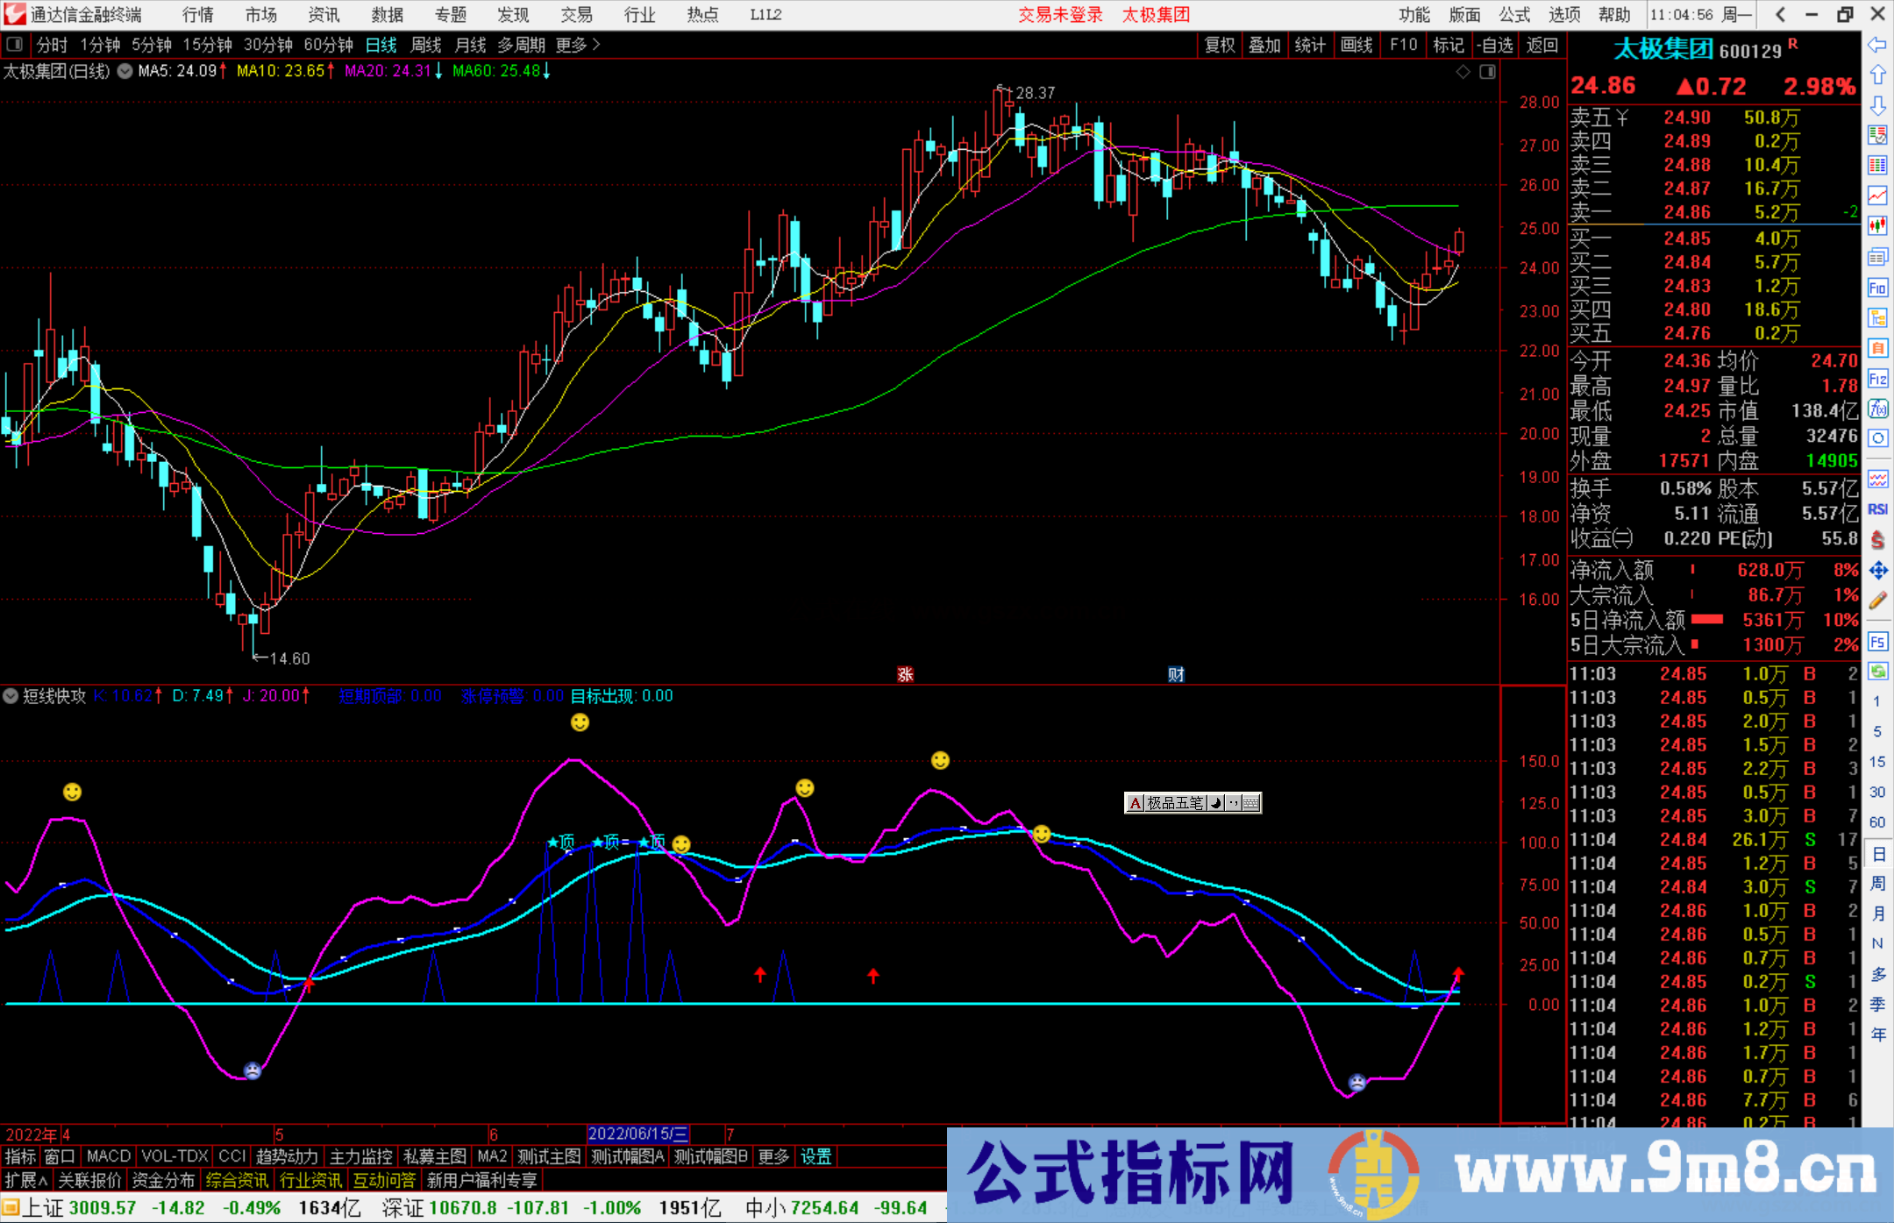Click the F10 sidebar icon
1894x1223 pixels.
click(x=1877, y=288)
